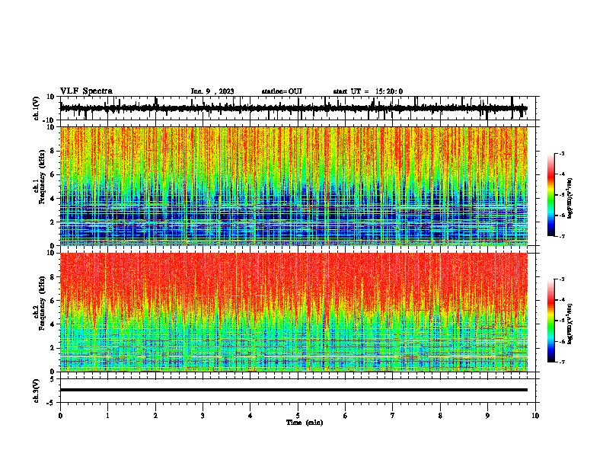The width and height of the screenshot is (603, 466).
Task: Click the "VLF Spectra" title text
Action: click(86, 91)
